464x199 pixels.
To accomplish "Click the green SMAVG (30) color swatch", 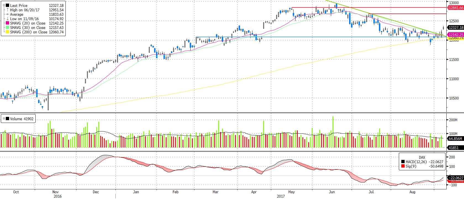I will (x=7, y=28).
